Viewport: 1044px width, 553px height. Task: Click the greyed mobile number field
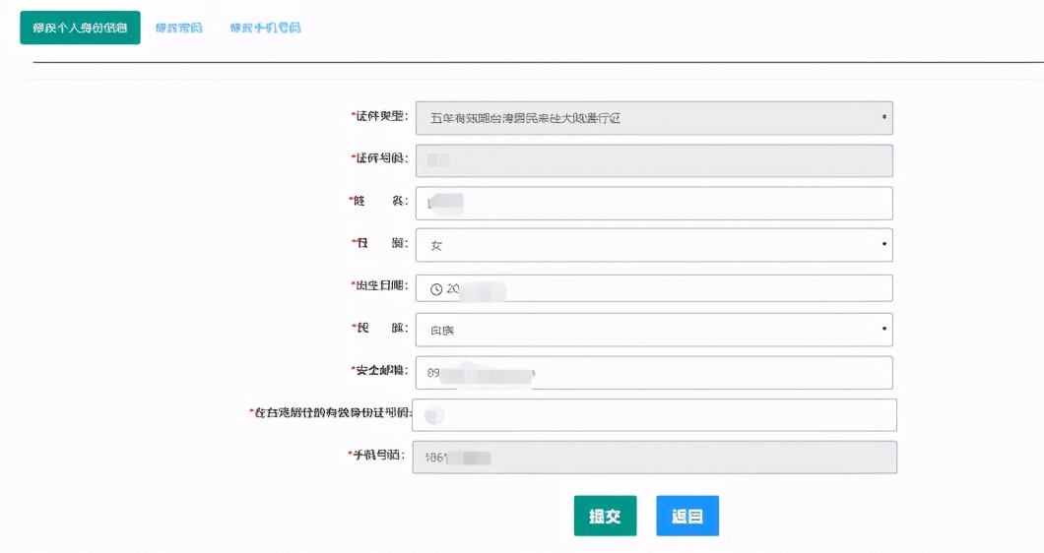(654, 458)
